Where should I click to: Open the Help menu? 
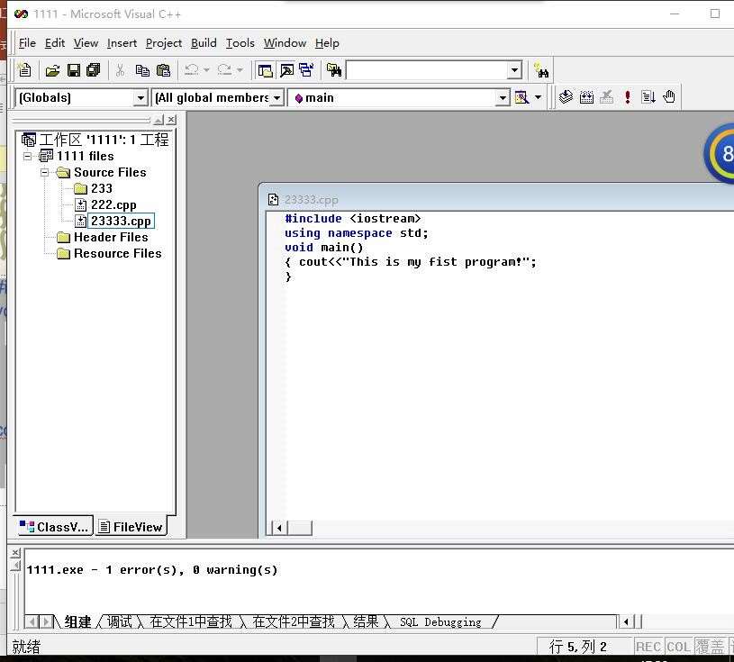(327, 43)
